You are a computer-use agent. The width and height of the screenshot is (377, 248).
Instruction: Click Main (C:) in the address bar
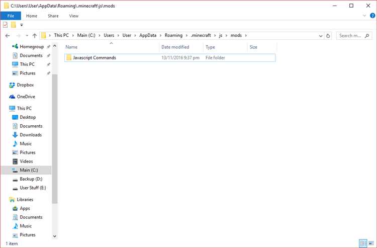point(86,35)
